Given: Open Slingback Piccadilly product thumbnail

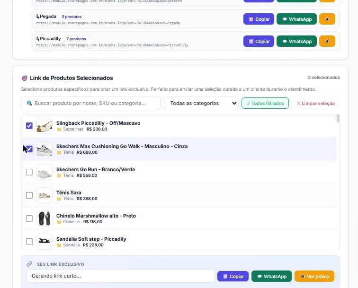Looking at the screenshot, I should 45,126.
